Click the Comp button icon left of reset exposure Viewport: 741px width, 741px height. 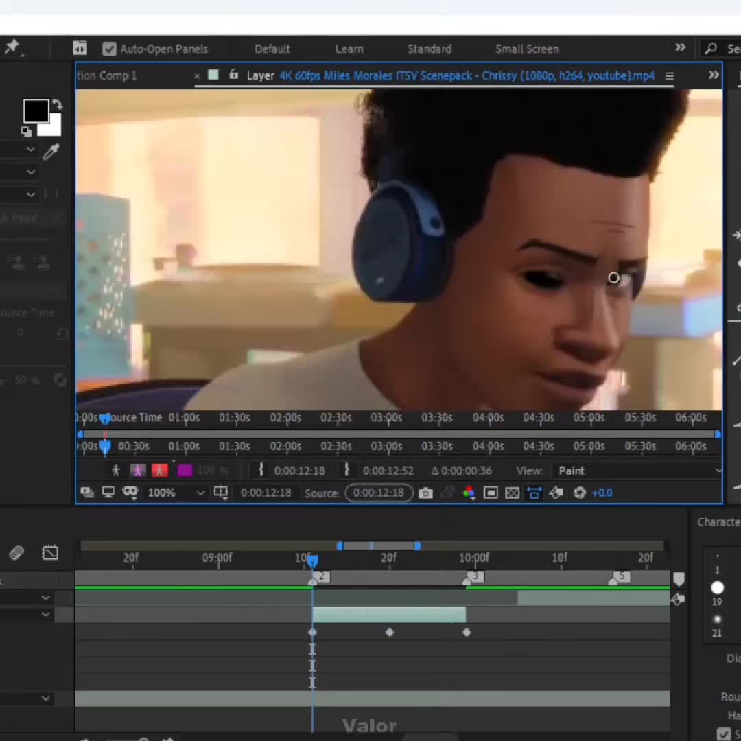click(x=556, y=493)
